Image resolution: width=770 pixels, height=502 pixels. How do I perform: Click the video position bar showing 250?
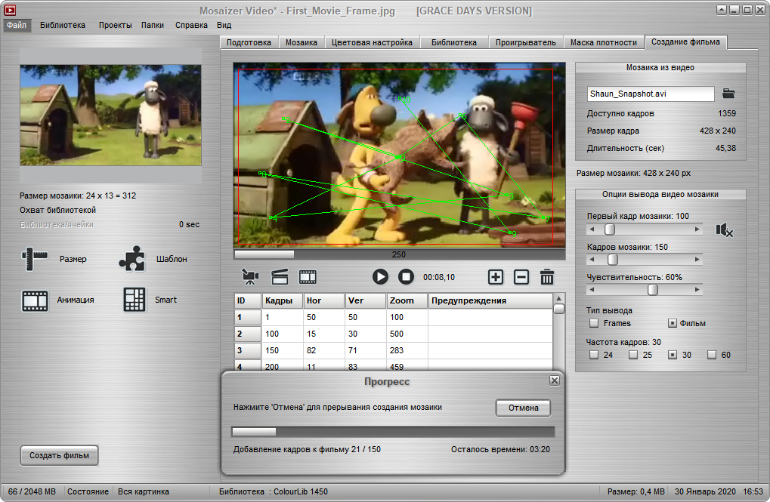pyautogui.click(x=399, y=254)
